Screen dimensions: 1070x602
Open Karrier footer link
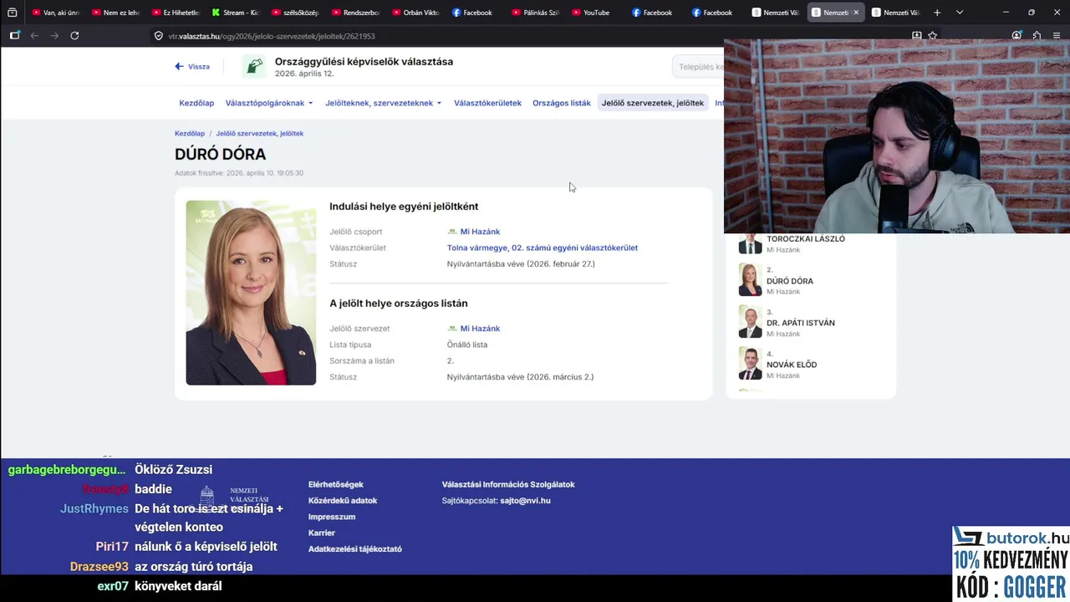pos(322,533)
